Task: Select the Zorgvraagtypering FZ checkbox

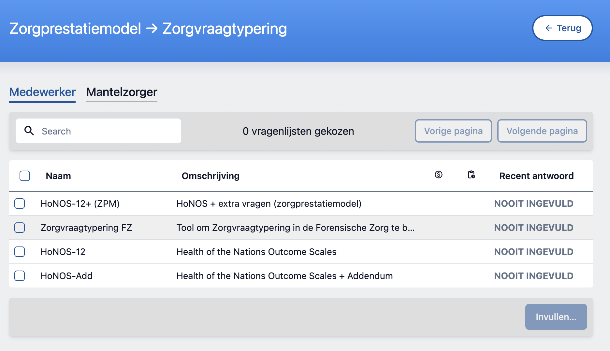Action: (20, 228)
